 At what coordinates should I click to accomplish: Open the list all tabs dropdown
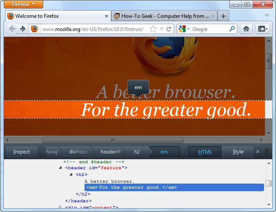(267, 15)
